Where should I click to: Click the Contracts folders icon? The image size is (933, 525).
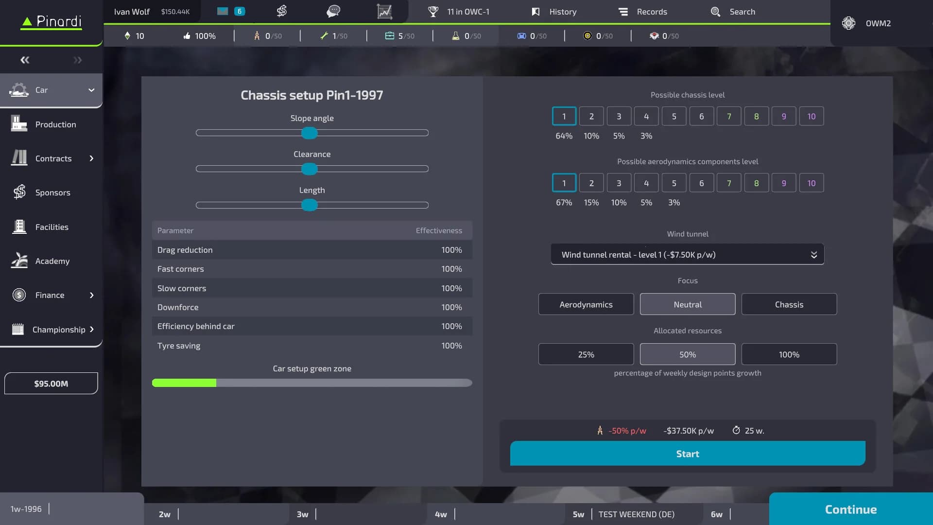[x=19, y=157]
